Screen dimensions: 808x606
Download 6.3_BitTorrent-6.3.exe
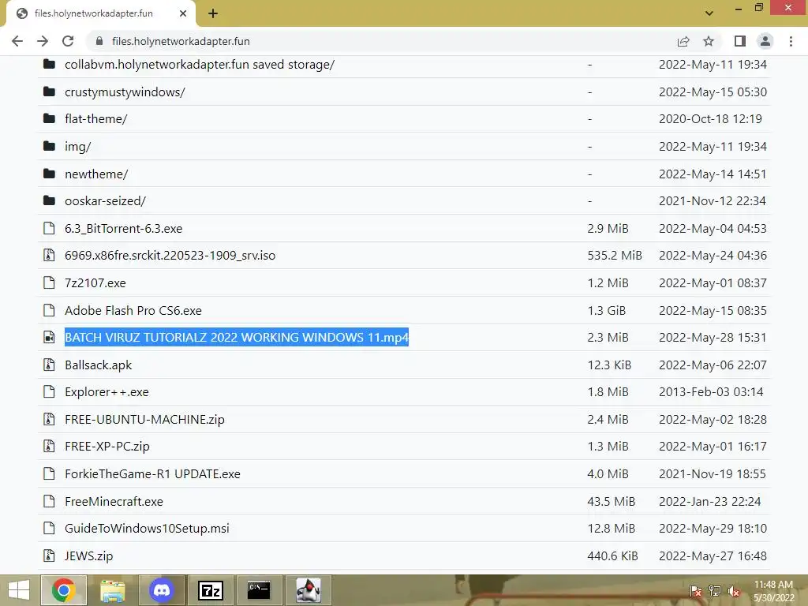pos(124,229)
